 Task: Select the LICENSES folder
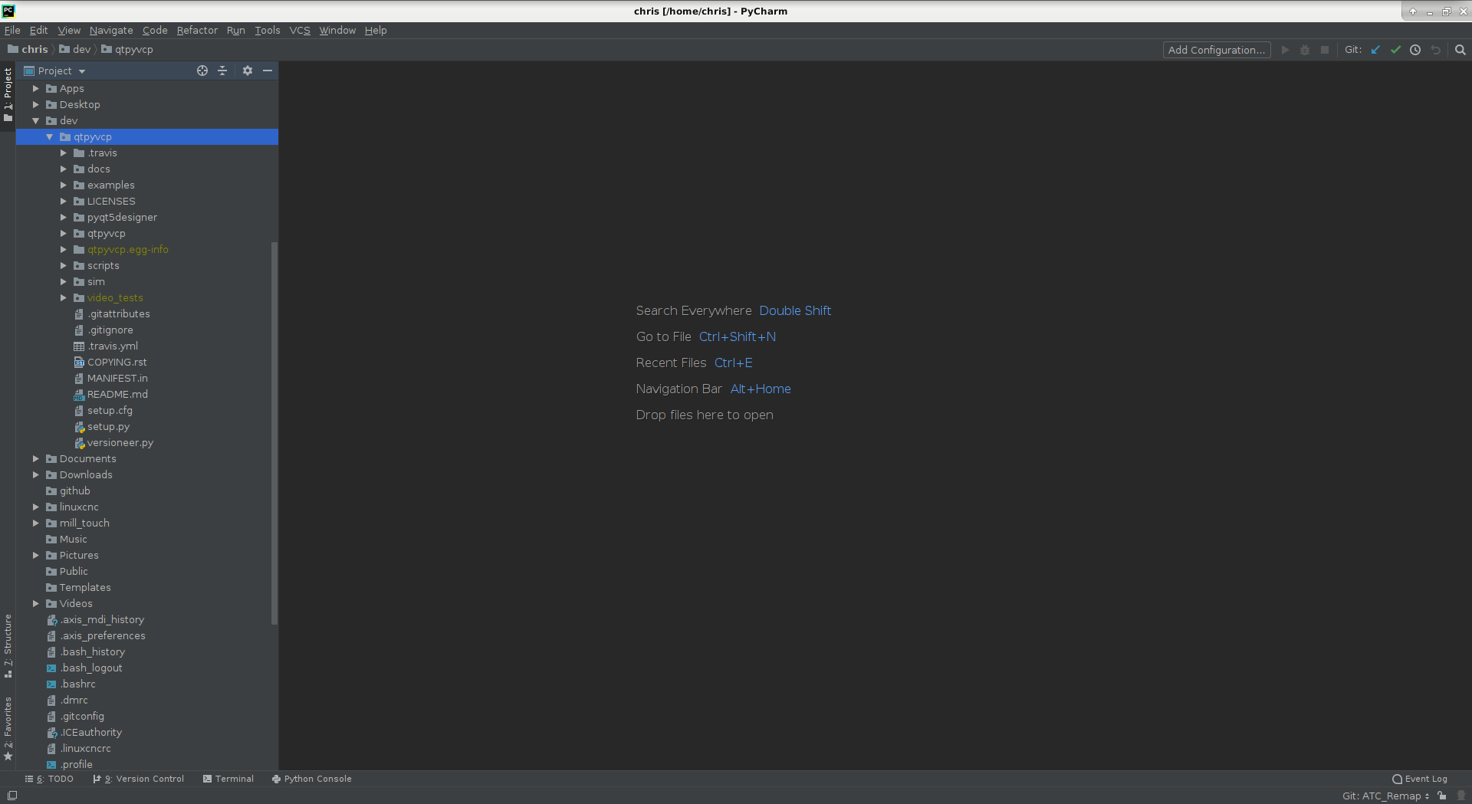110,202
